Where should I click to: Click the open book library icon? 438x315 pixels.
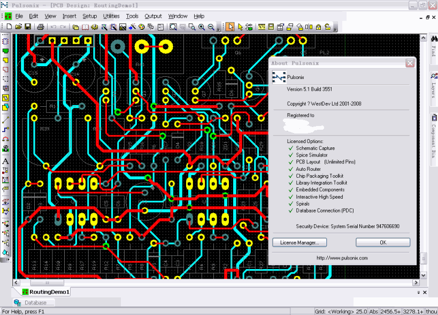point(85,27)
